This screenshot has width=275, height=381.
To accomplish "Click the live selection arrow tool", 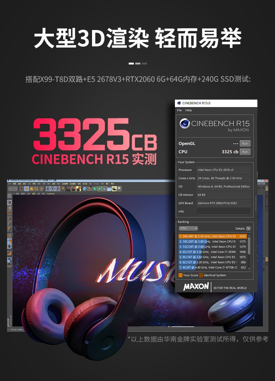I will (21, 189).
